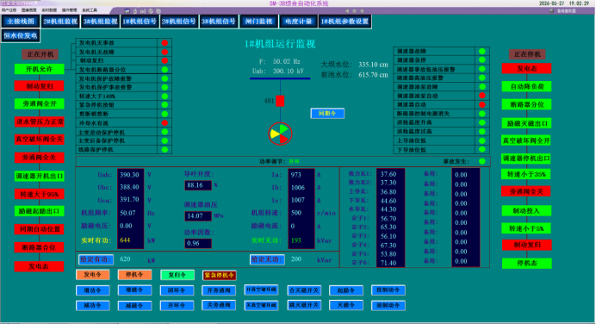Switch to the 主接线图 tab
The width and height of the screenshot is (596, 324).
[21, 22]
